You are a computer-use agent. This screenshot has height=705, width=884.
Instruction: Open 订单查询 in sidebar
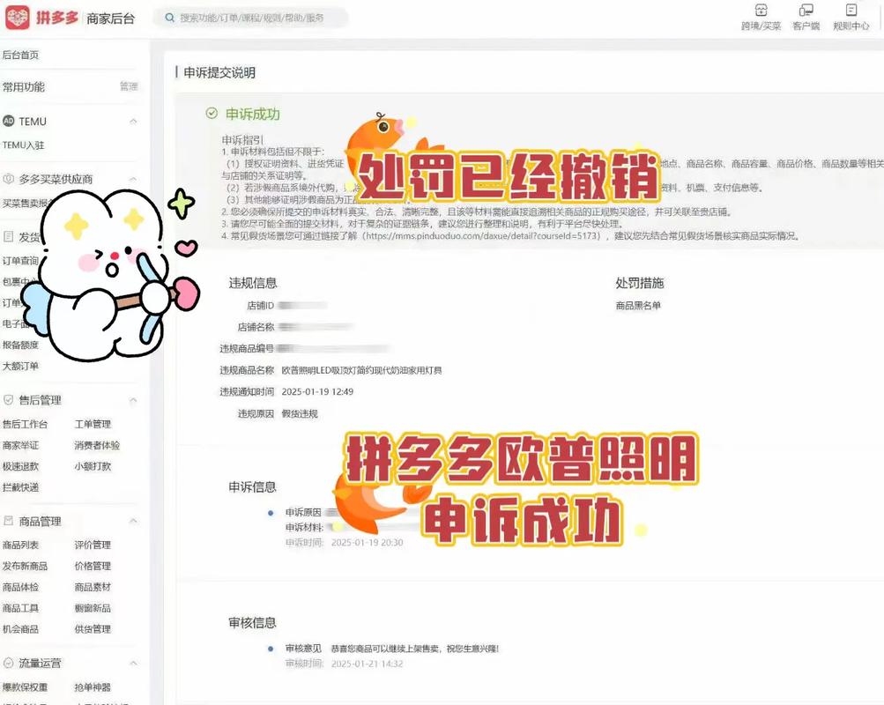coord(20,260)
